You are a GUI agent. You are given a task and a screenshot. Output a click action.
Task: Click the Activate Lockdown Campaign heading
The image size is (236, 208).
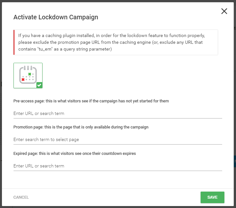pyautogui.click(x=56, y=17)
